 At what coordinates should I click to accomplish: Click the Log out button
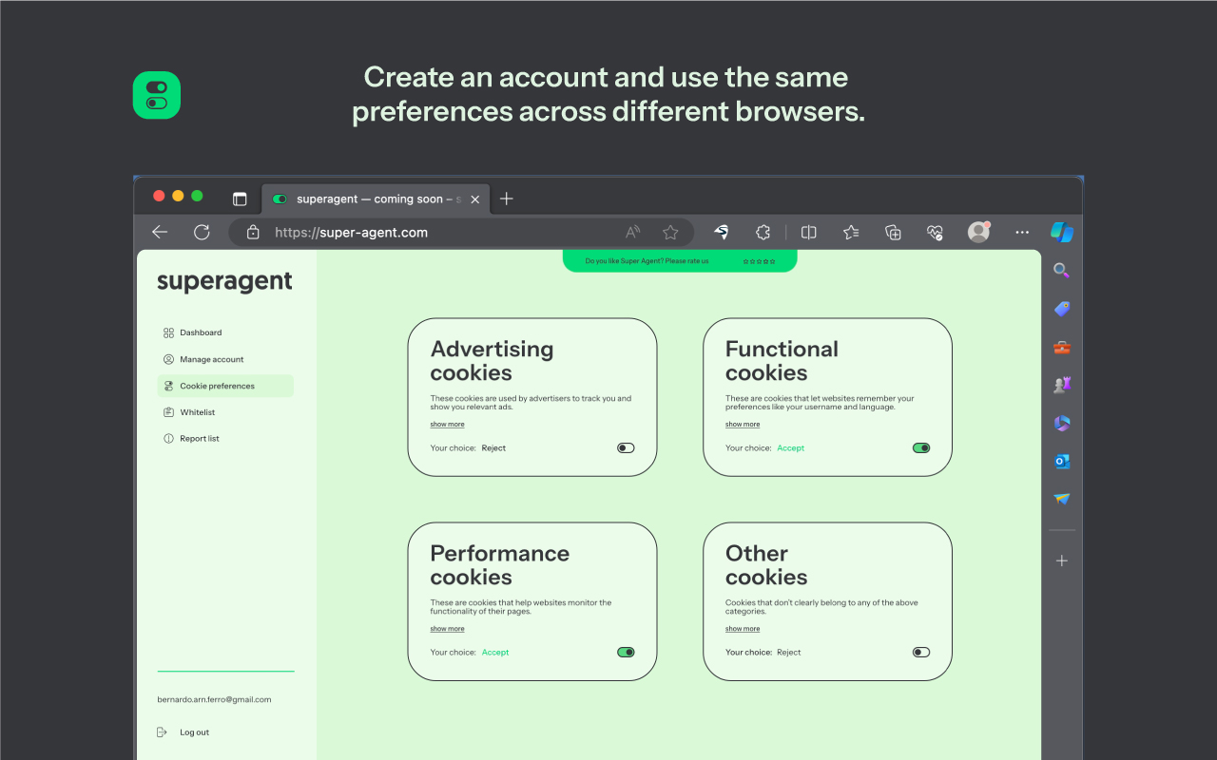(194, 732)
